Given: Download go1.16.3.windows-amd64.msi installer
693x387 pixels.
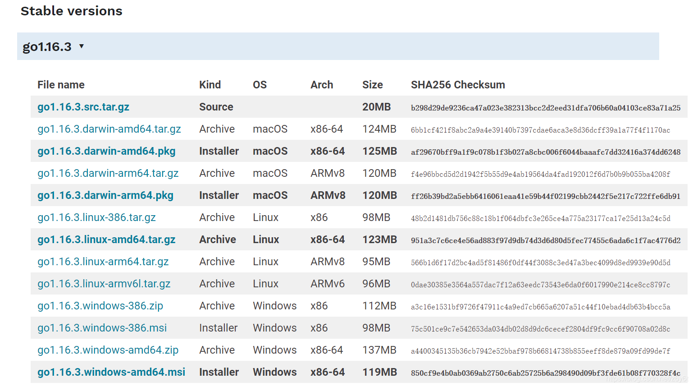Looking at the screenshot, I should click(x=111, y=372).
